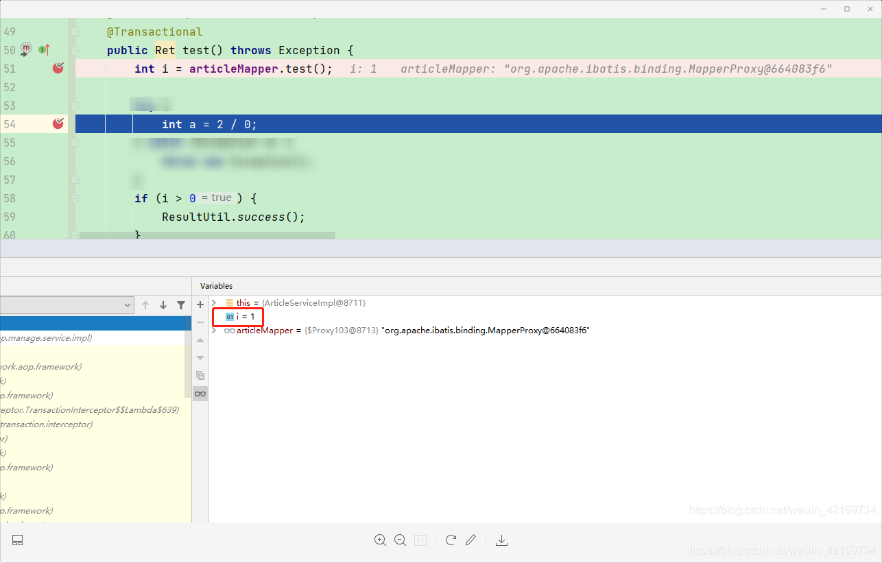
Task: Click the up arrow to move up frames
Action: tap(145, 305)
